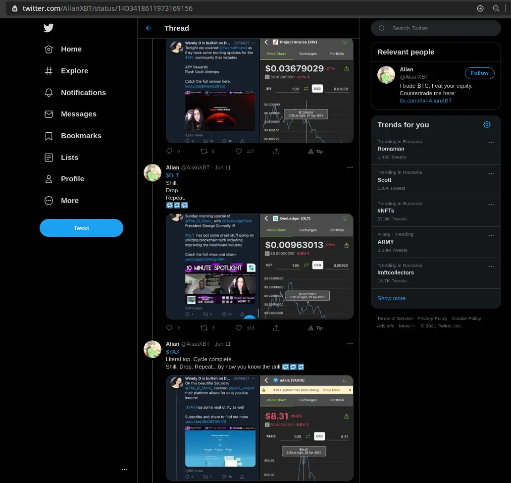Retweet the $OLT tweet
This screenshot has height=483, width=511.
(204, 328)
